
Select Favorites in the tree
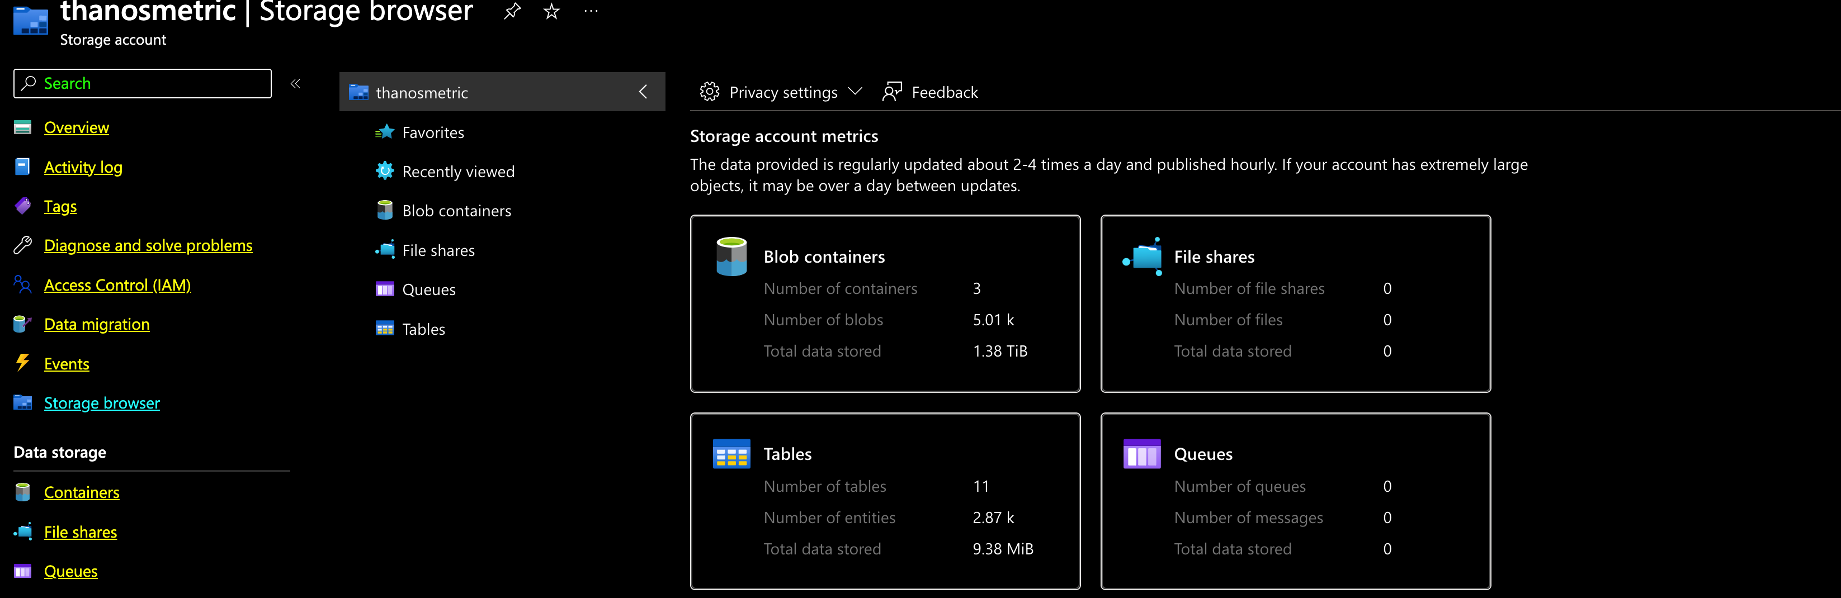[x=433, y=132]
